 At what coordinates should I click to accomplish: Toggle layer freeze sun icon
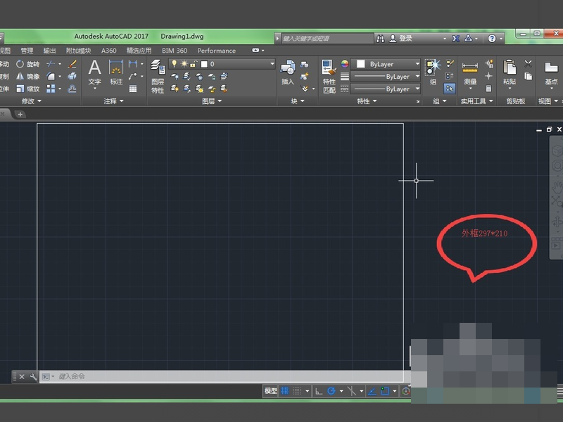click(184, 64)
